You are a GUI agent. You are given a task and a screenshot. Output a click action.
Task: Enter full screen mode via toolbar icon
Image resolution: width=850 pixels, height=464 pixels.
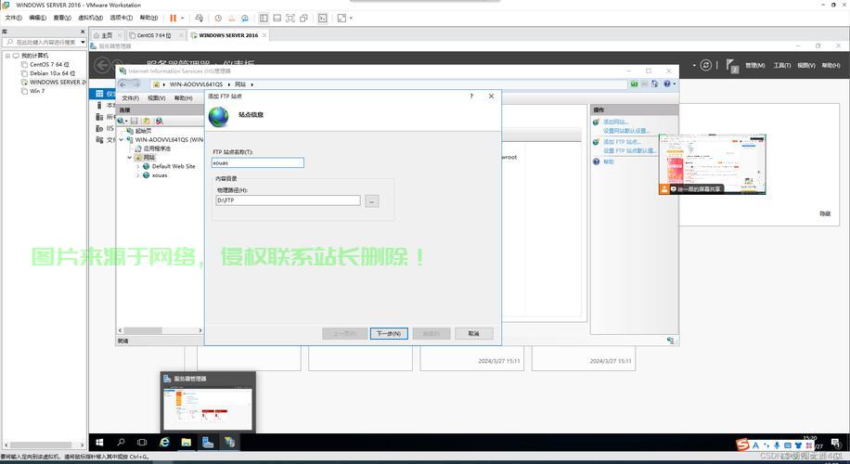(290, 18)
